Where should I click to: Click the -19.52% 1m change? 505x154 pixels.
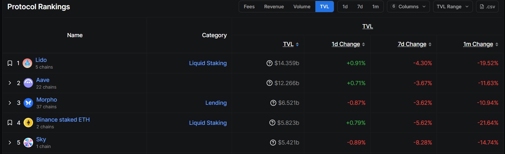coord(487,63)
